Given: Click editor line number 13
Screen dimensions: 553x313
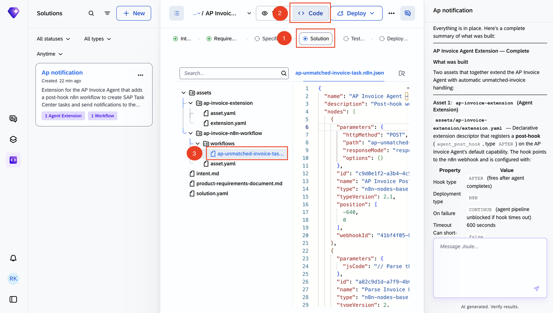Looking at the screenshot, I should [x=305, y=181].
